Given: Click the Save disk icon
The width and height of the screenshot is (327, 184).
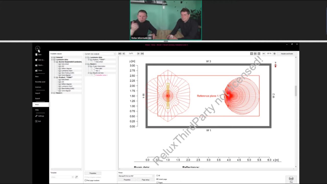Looking at the screenshot, I should (36, 54).
